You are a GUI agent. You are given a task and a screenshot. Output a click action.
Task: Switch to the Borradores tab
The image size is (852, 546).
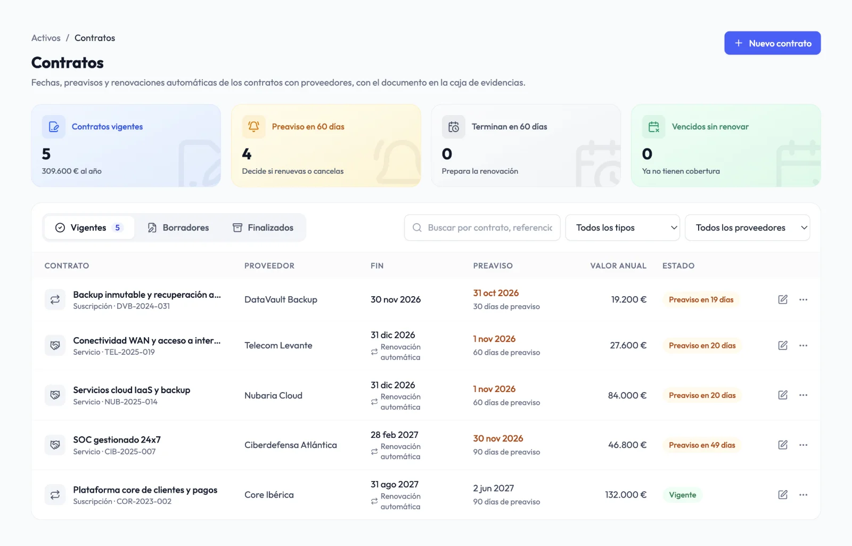tap(178, 227)
